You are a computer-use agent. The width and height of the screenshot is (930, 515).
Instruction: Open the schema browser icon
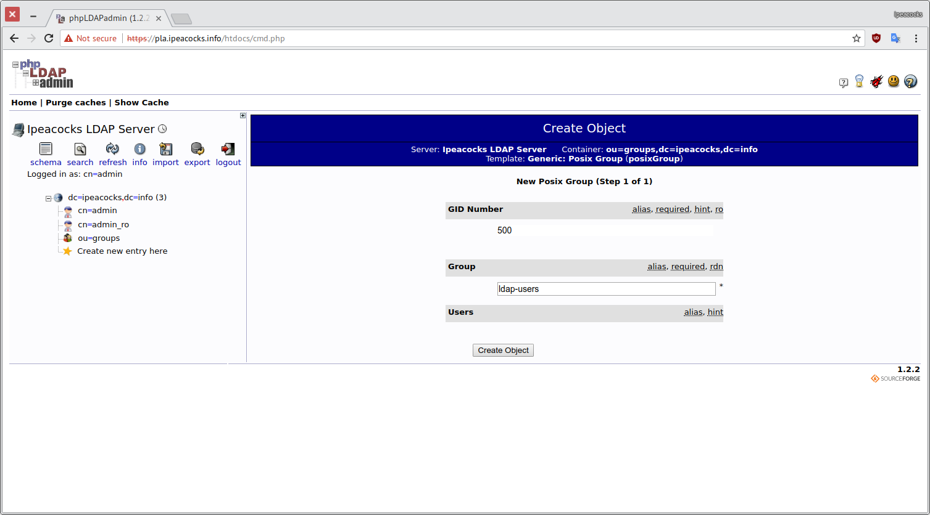point(46,148)
